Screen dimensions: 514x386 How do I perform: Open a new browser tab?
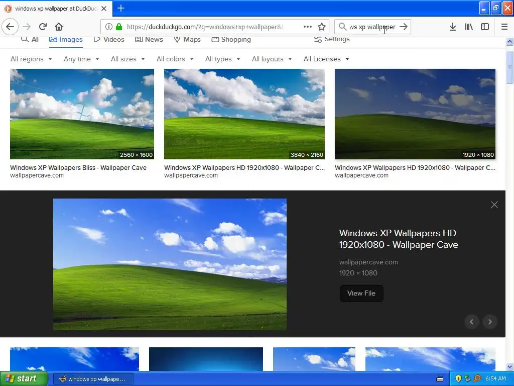[121, 8]
